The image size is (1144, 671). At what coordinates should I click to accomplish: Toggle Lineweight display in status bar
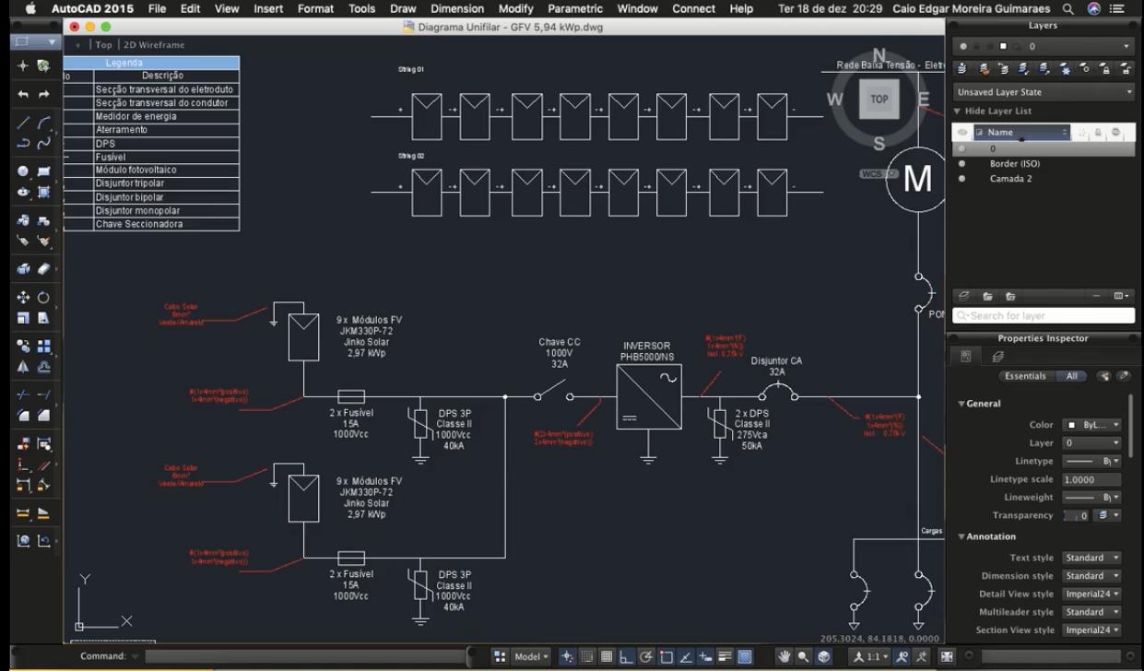pos(725,656)
